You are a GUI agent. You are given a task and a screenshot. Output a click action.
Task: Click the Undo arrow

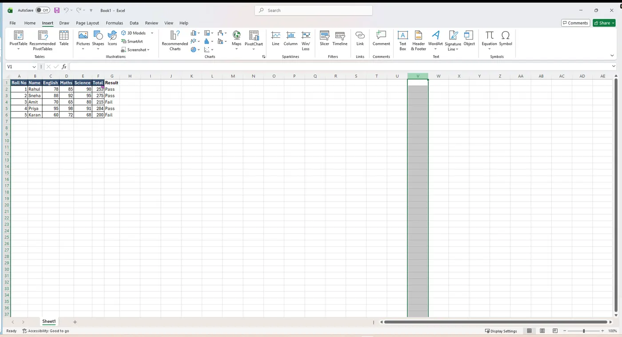66,10
